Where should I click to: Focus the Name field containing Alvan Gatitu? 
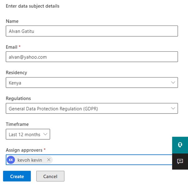(92, 31)
